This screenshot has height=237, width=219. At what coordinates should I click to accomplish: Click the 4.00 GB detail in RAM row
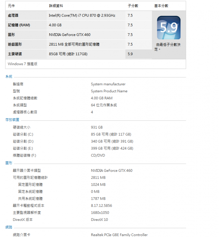pyautogui.click(x=55, y=25)
